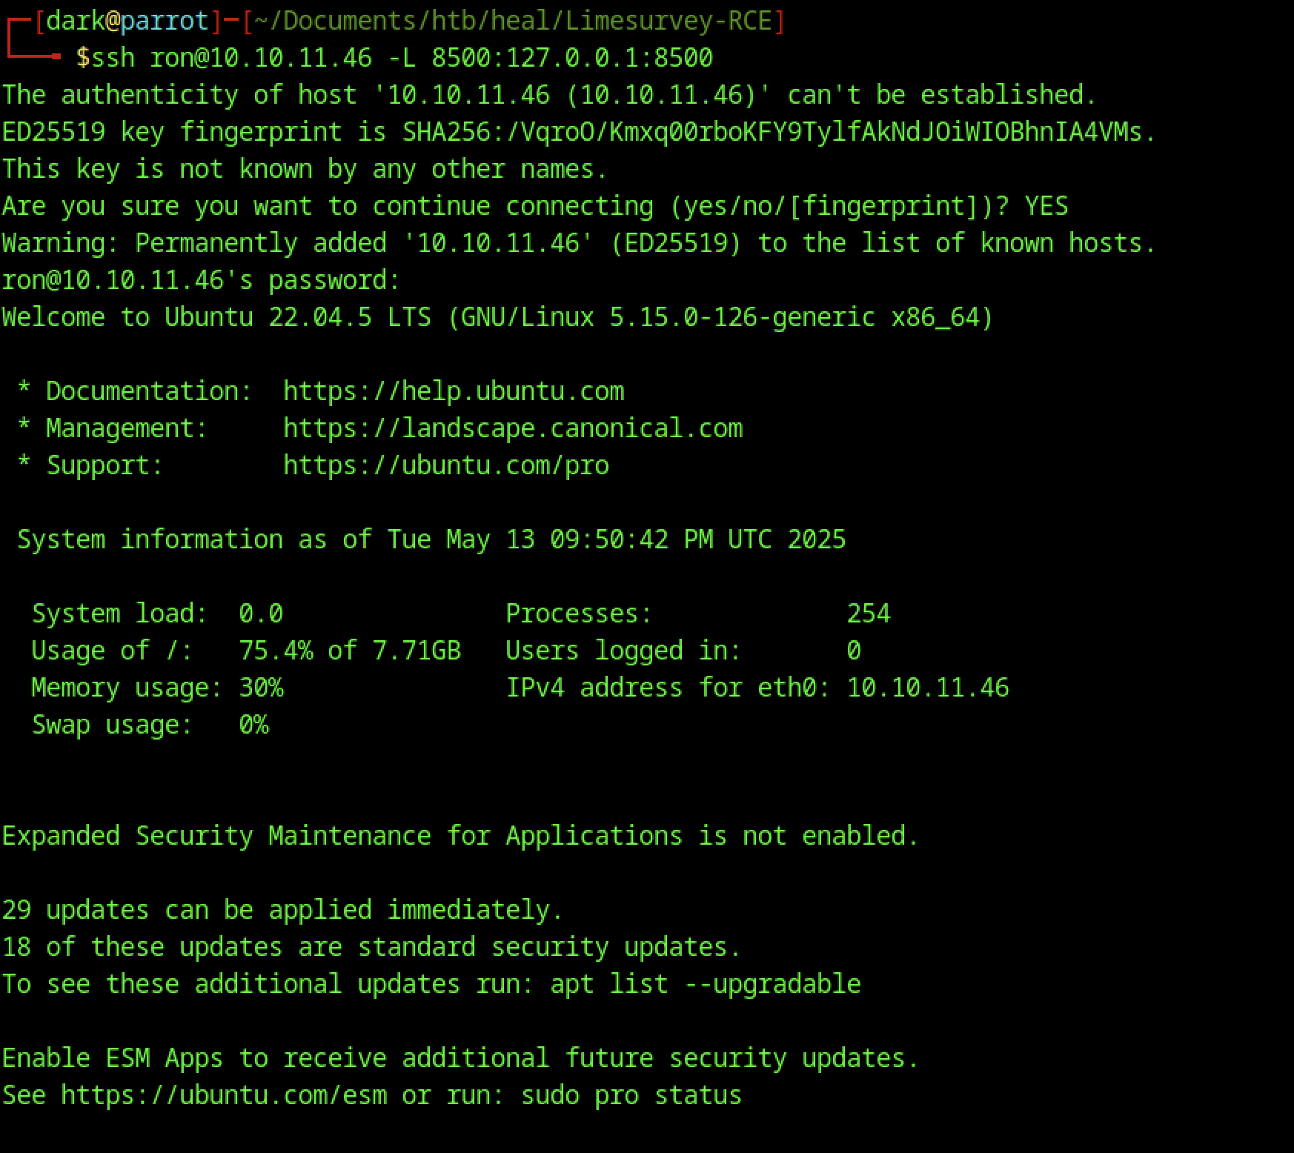Click the Memory usage 30% value
Screen dimensions: 1294x1153
pos(261,688)
